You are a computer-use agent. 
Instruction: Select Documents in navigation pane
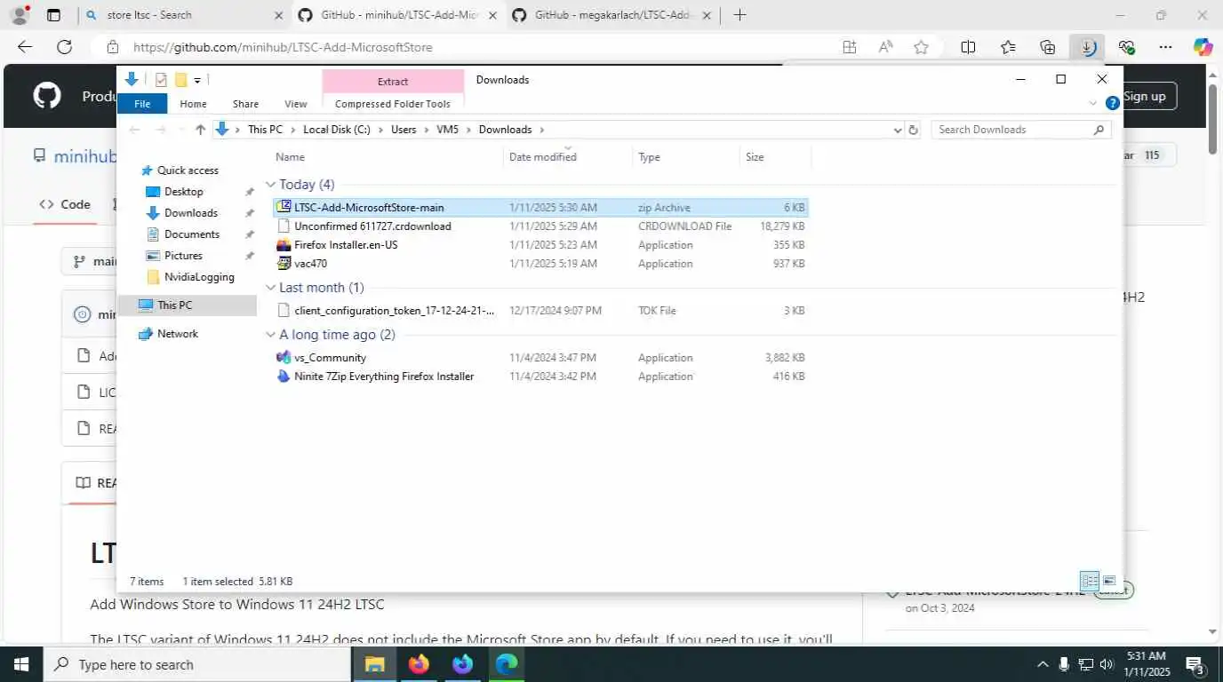[192, 234]
